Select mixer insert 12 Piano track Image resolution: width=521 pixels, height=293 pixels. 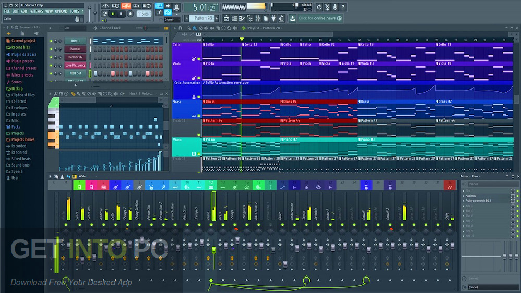pyautogui.click(x=211, y=185)
